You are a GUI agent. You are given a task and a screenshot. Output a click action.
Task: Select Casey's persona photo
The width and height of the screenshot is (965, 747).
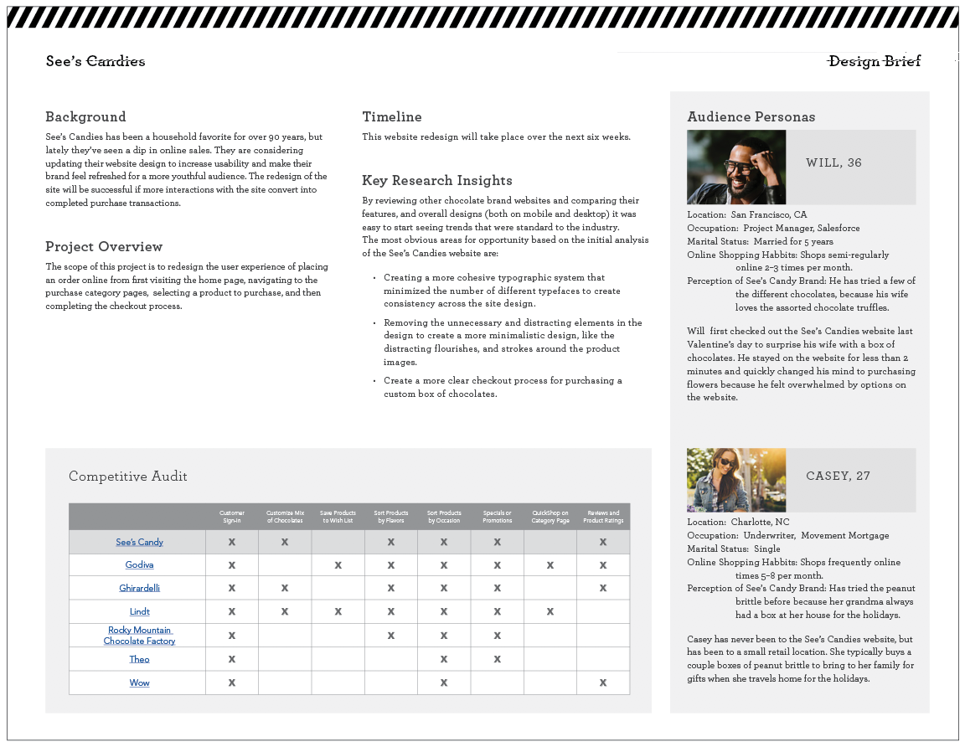(x=736, y=480)
